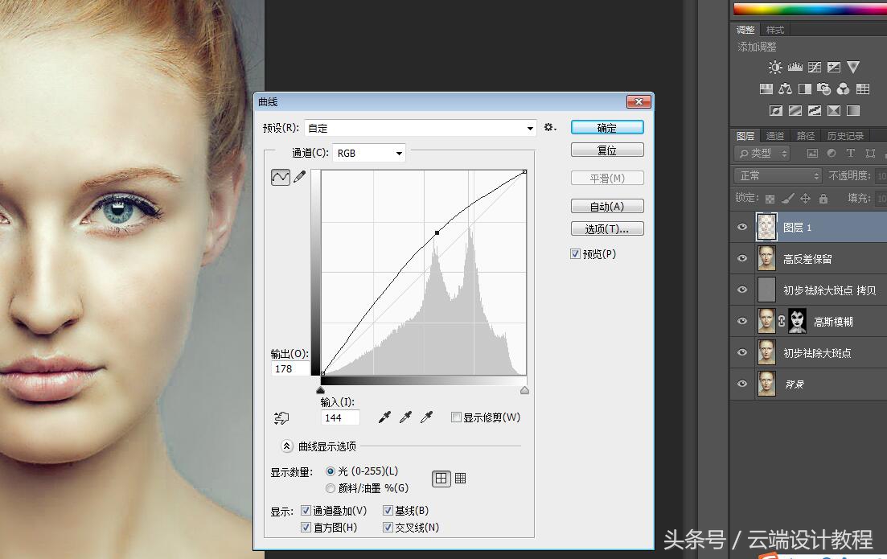887x559 pixels.
Task: Click the 自动 auto button
Action: 607,207
